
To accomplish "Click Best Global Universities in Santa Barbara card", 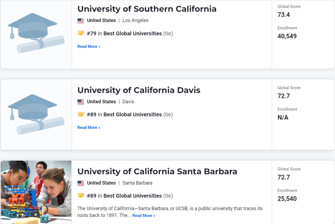I will [133, 196].
